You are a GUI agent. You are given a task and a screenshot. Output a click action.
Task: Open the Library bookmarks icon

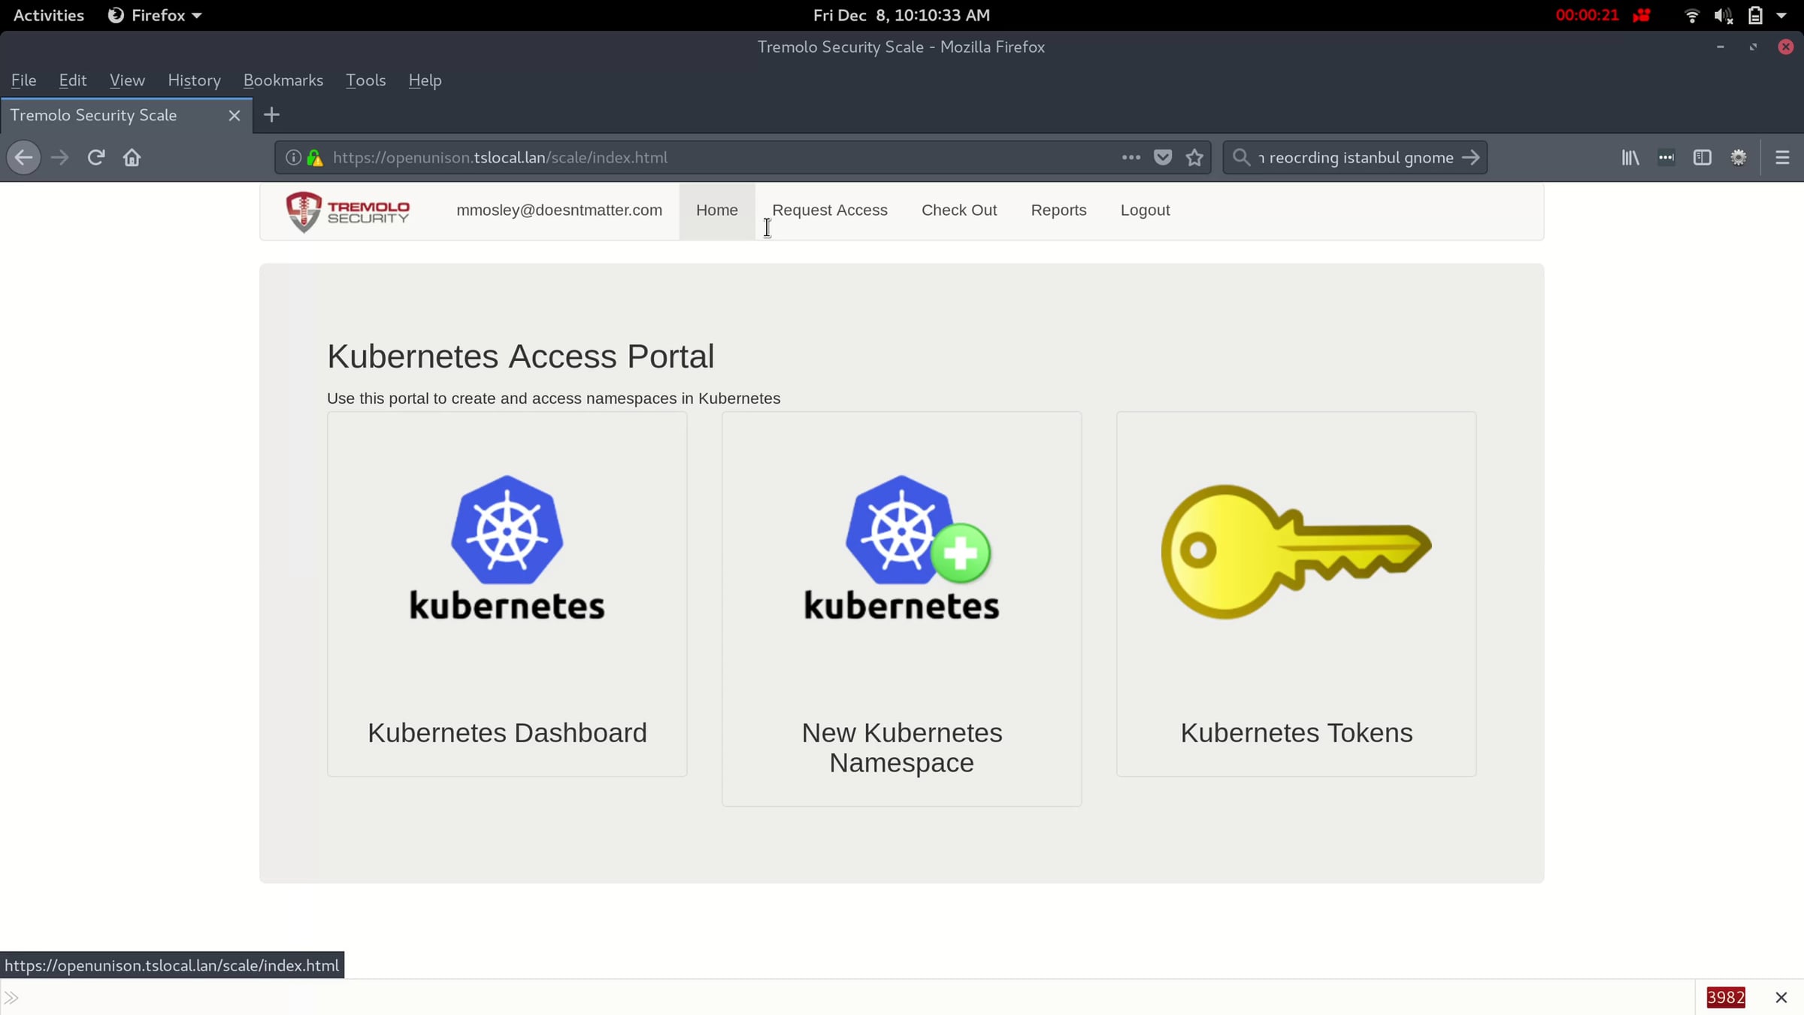[x=1630, y=158]
